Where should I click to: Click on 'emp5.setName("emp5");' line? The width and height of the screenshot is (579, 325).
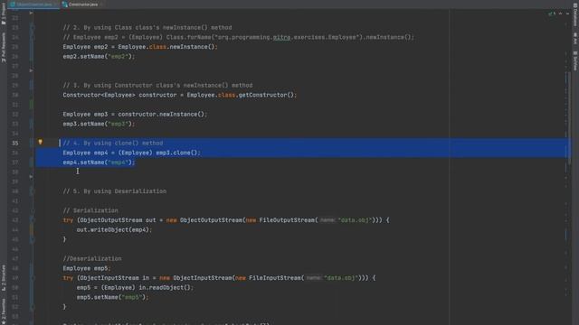point(112,297)
